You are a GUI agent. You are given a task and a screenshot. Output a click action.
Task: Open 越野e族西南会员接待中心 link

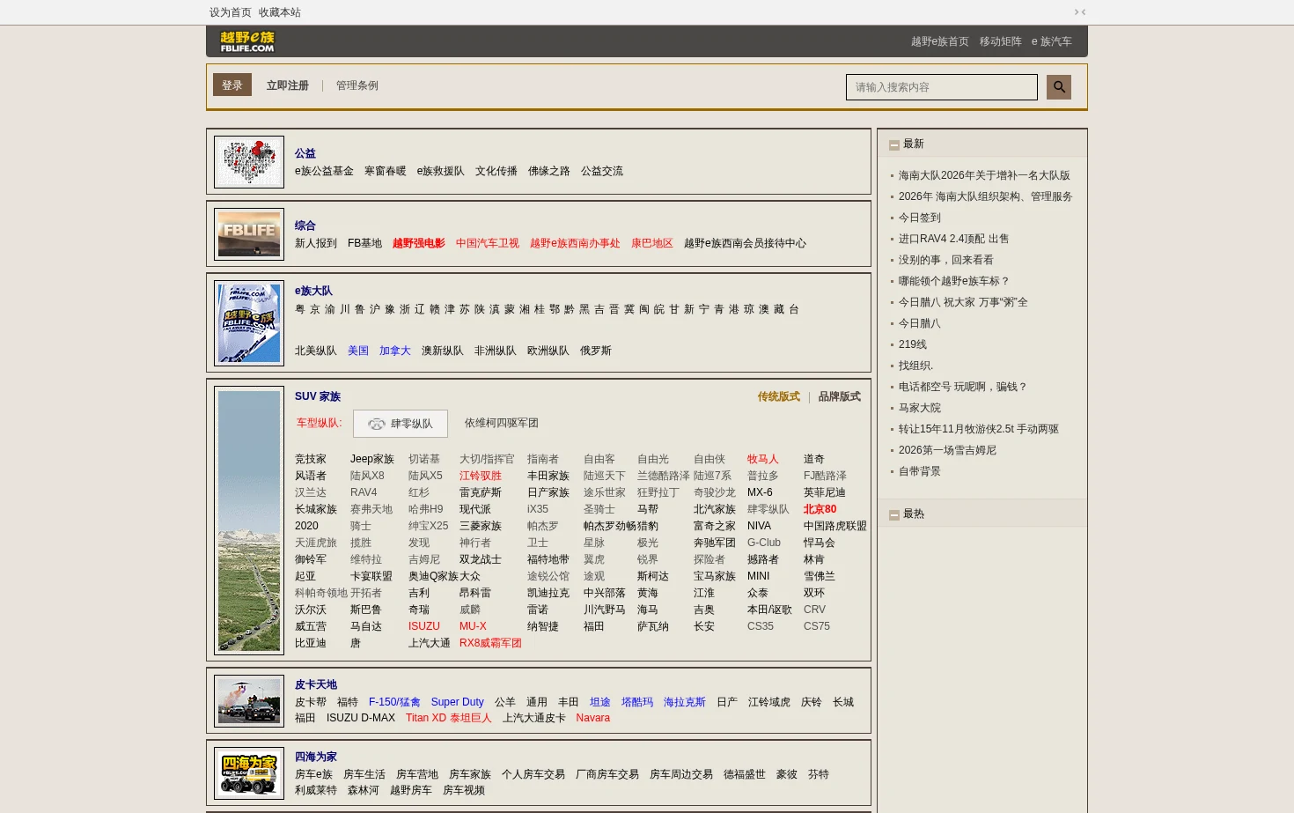coord(745,243)
